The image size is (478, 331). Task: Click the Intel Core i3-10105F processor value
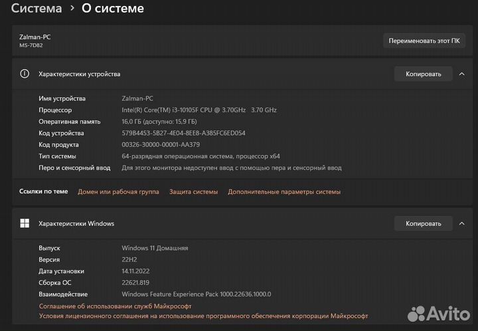click(x=199, y=110)
